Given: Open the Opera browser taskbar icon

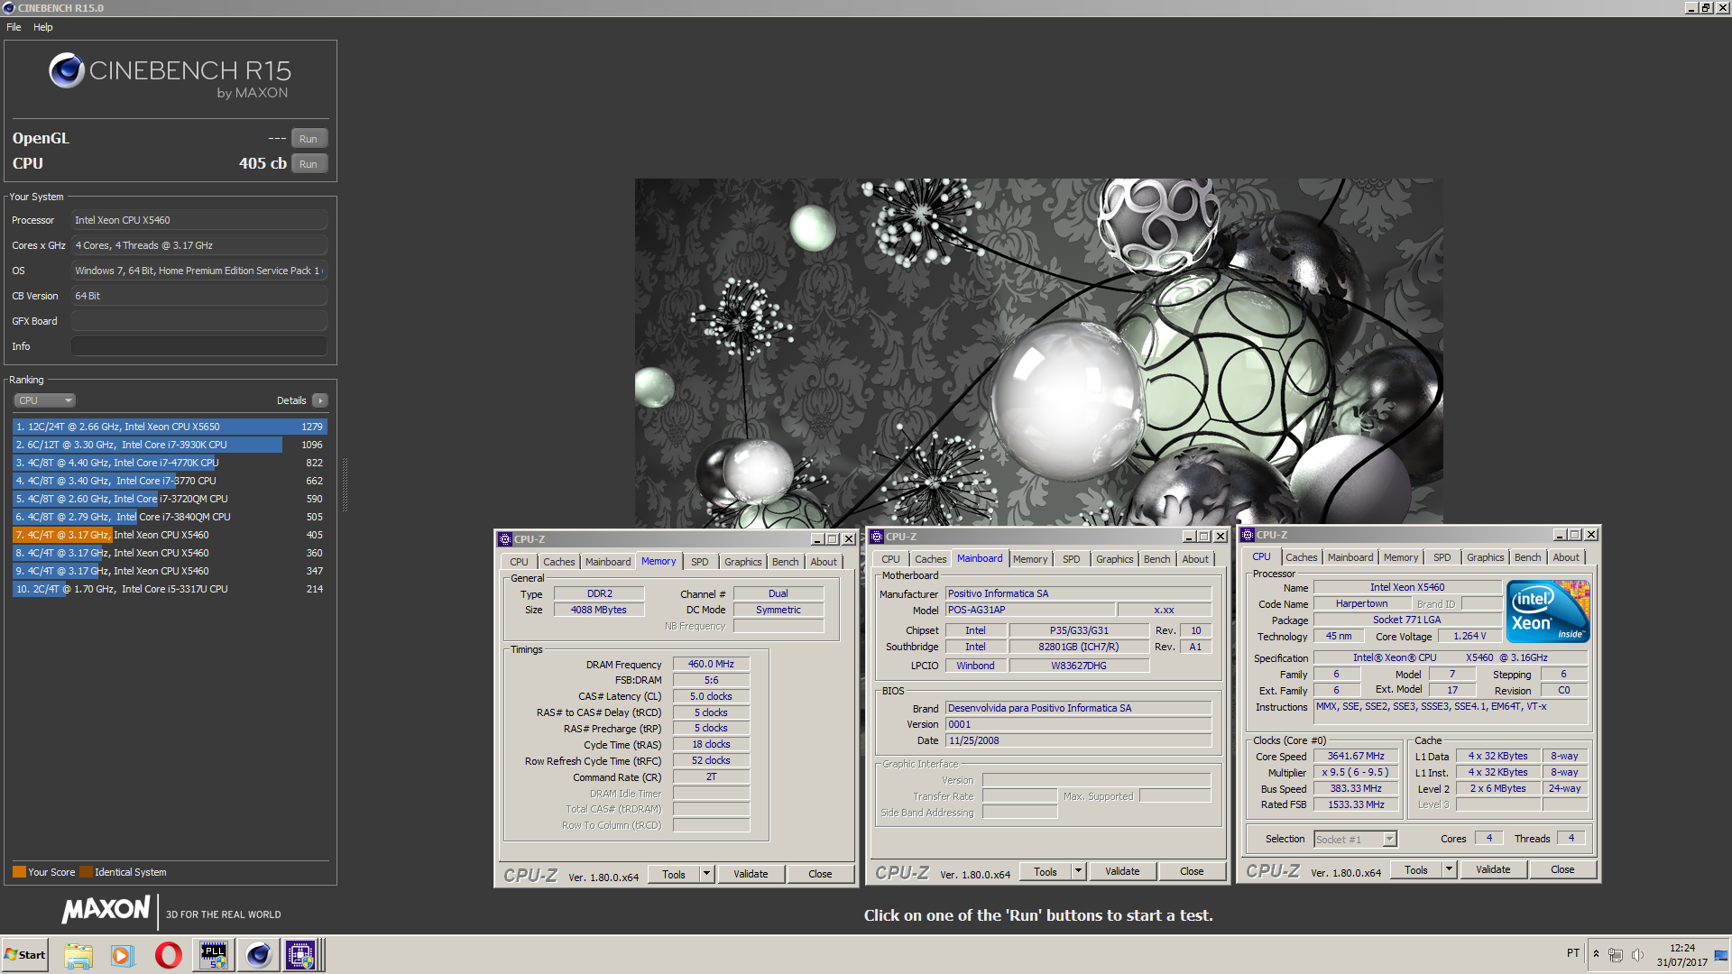Looking at the screenshot, I should tap(168, 955).
